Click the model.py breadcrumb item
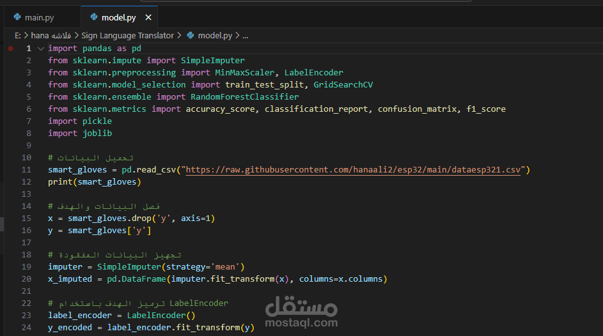 (215, 35)
